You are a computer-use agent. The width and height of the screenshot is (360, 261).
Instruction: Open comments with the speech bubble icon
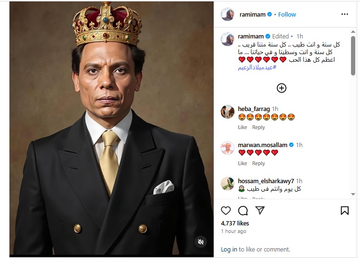click(243, 210)
